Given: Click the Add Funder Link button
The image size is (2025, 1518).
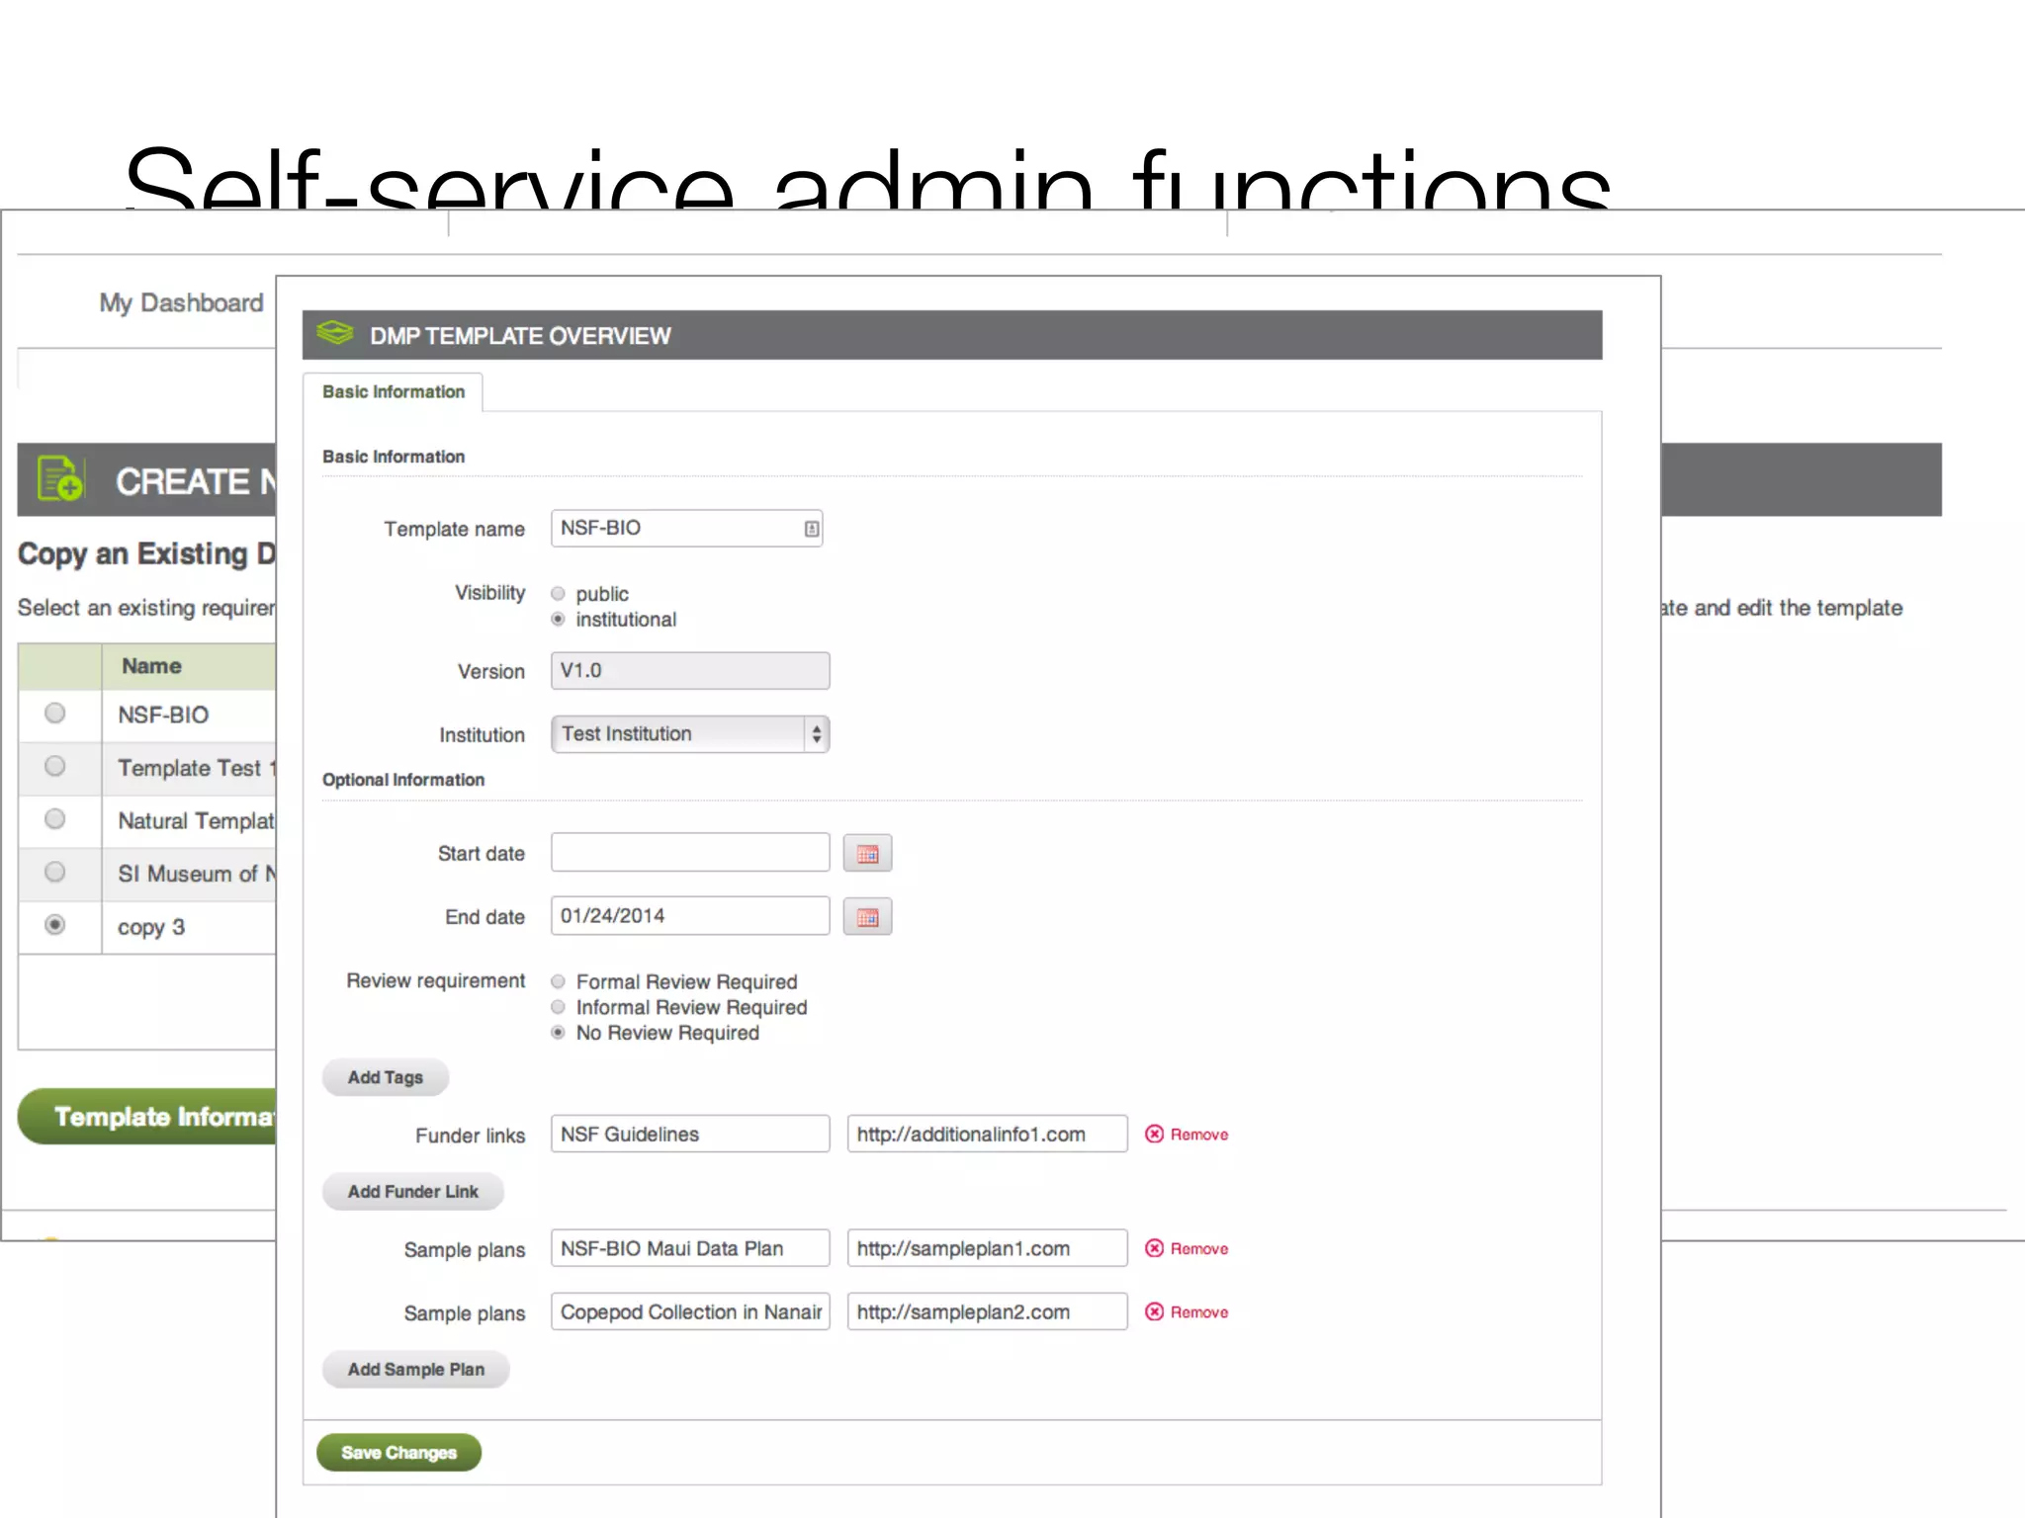Looking at the screenshot, I should pos(413,1192).
